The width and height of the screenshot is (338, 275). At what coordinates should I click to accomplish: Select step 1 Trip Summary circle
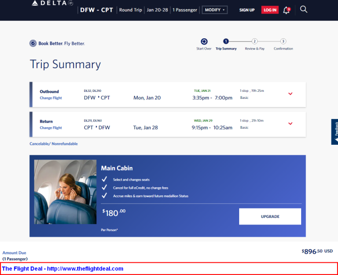click(x=226, y=41)
